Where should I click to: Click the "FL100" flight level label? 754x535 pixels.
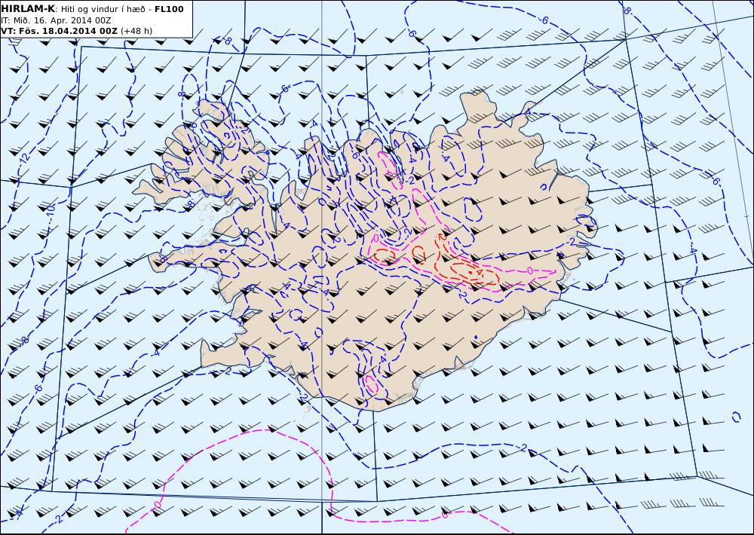click(169, 9)
